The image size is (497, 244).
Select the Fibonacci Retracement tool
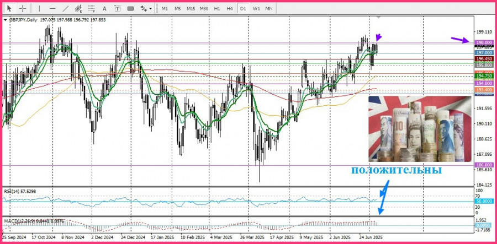coord(92,8)
